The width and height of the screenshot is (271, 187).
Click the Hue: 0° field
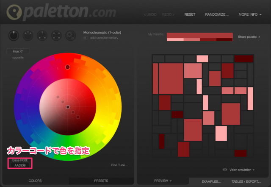point(18,51)
